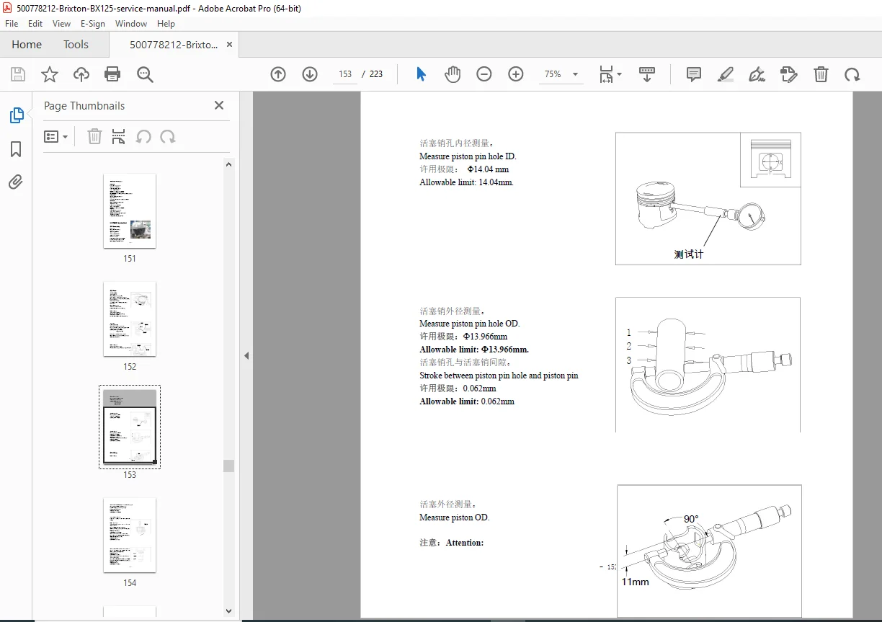Click the scrolling mode keyboard icon
This screenshot has height=622, width=882.
pyautogui.click(x=647, y=74)
